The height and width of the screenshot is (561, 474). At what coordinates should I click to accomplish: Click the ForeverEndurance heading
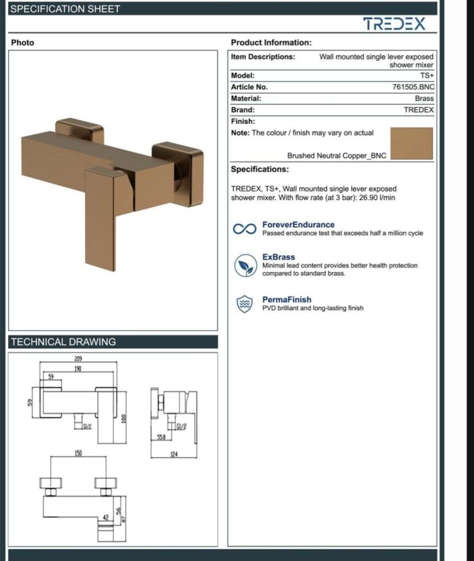pyautogui.click(x=298, y=225)
